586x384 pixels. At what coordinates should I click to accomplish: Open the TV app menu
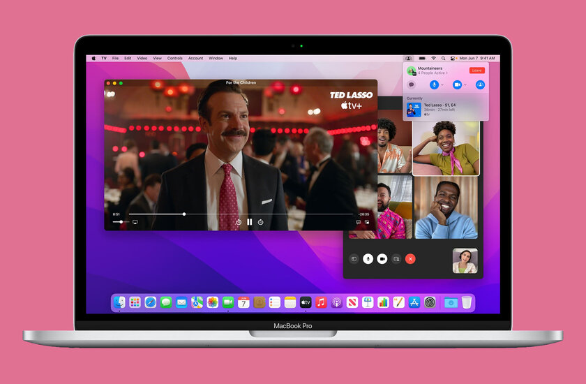coord(104,59)
